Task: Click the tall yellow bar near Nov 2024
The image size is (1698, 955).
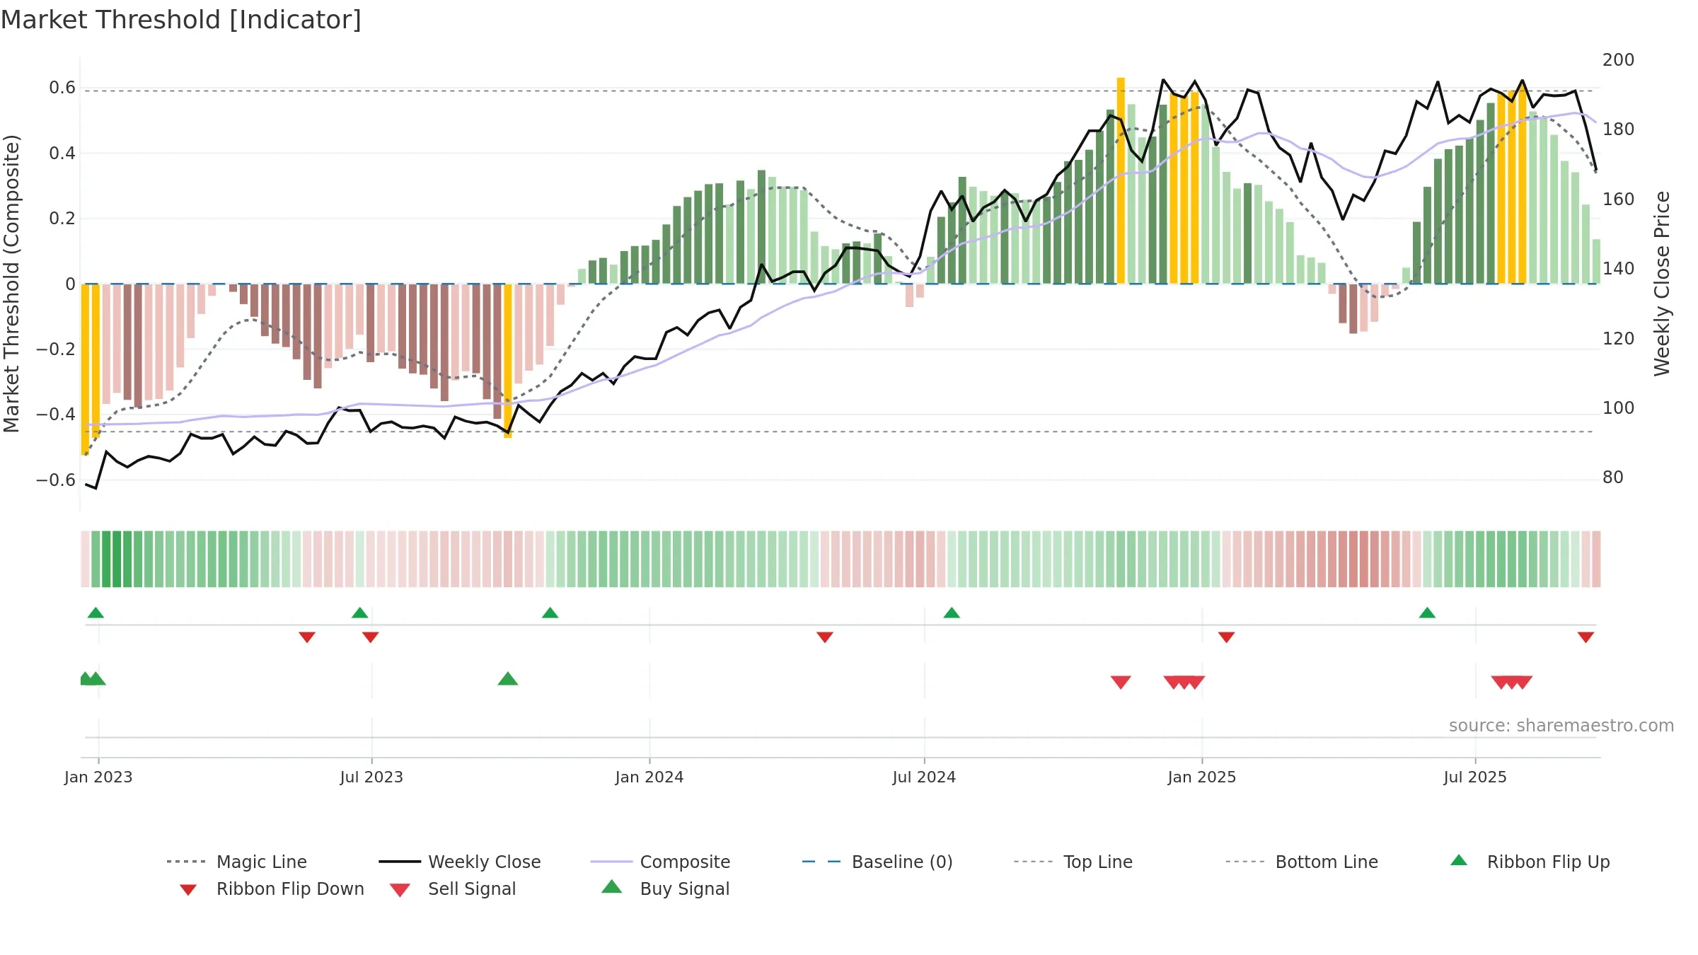Action: (x=1121, y=180)
